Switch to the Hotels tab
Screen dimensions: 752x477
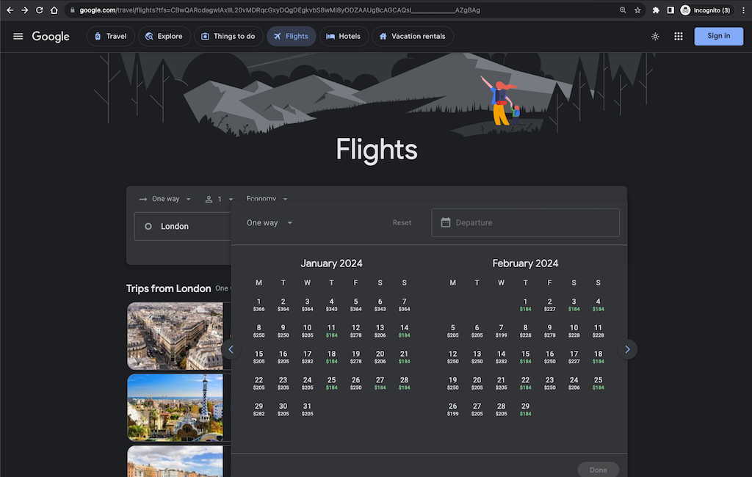point(344,36)
